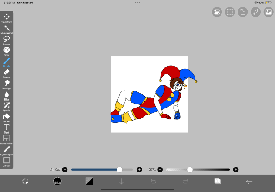Toggle the stabilizer switch icon at top

tap(217, 12)
